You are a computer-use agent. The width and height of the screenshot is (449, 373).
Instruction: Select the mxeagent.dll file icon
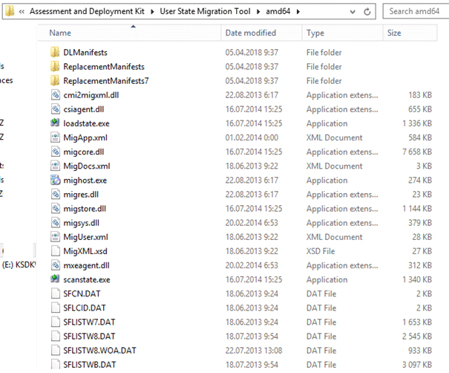click(55, 265)
